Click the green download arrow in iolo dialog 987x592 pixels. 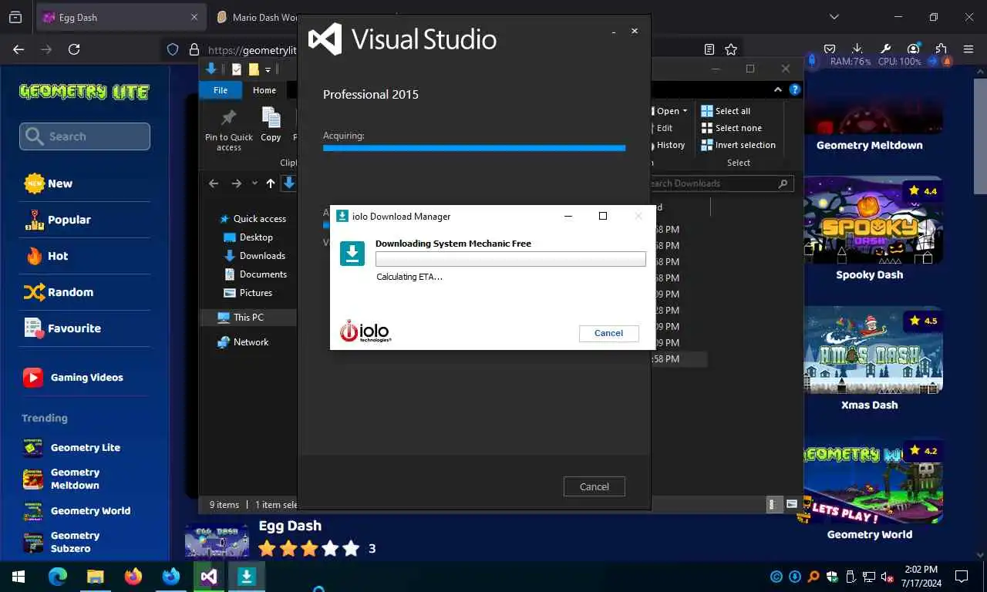pyautogui.click(x=352, y=254)
